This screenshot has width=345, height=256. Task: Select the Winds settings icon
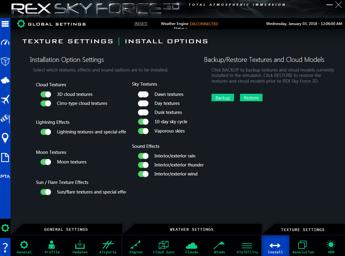coord(219,247)
